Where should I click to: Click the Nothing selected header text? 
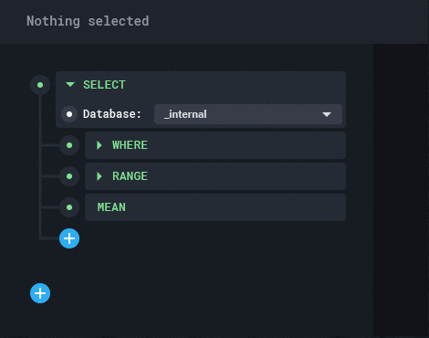point(88,21)
